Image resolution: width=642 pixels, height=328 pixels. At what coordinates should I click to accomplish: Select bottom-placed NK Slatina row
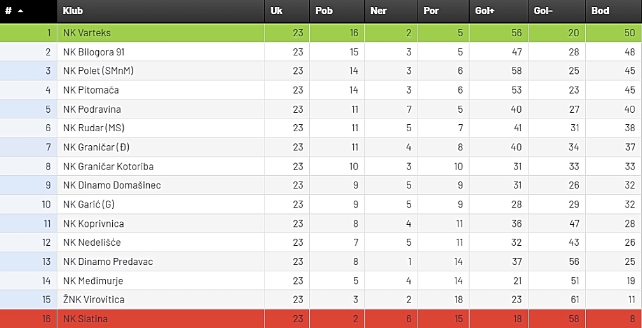coord(321,319)
